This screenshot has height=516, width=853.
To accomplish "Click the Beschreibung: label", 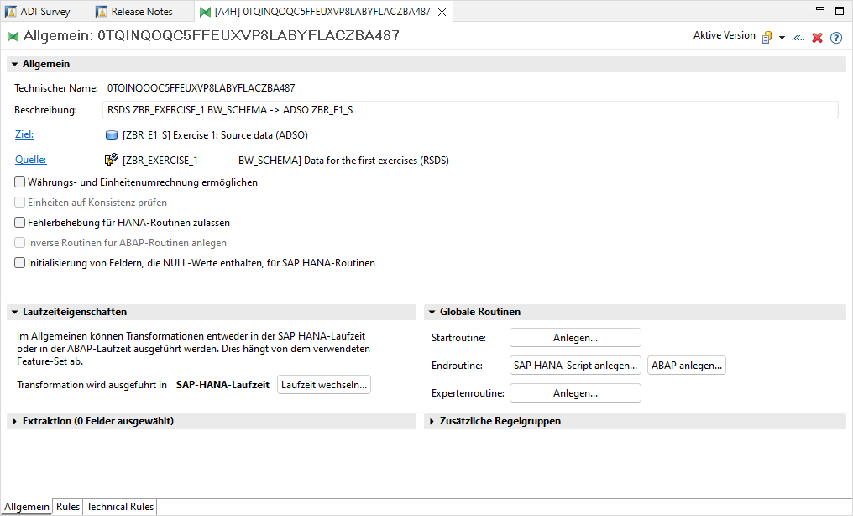I will click(45, 110).
